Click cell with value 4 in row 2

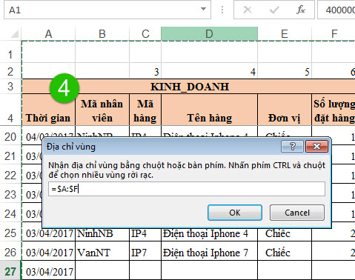pyautogui.click(x=210, y=71)
